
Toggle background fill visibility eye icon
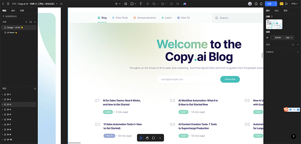click(267, 38)
